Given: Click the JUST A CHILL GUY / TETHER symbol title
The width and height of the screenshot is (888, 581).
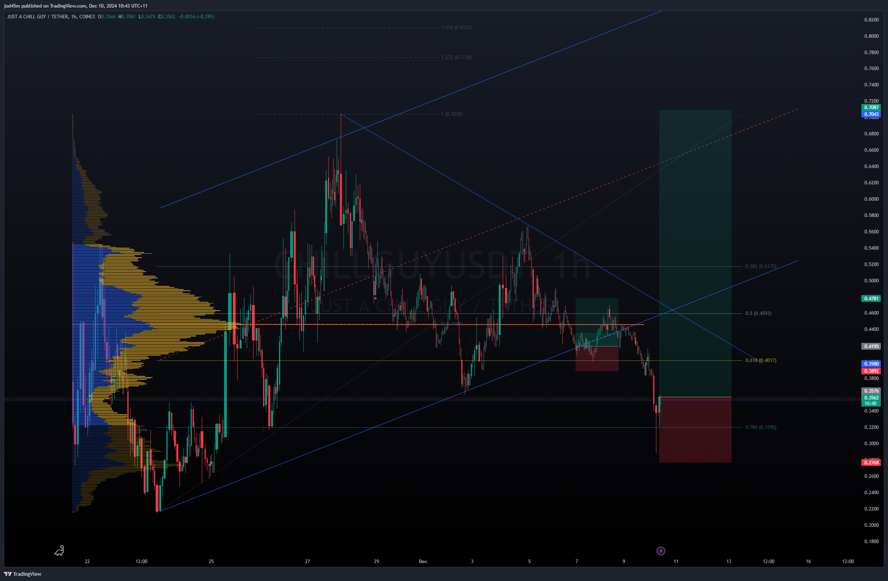Looking at the screenshot, I should pos(38,17).
